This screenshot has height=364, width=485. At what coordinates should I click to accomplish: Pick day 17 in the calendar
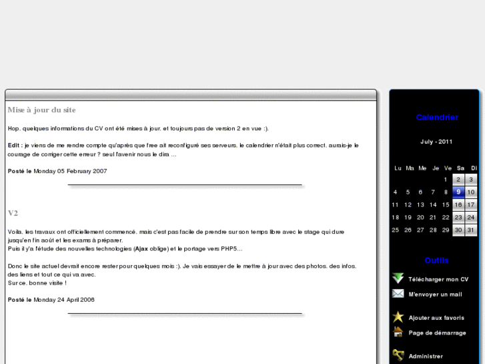471,205
